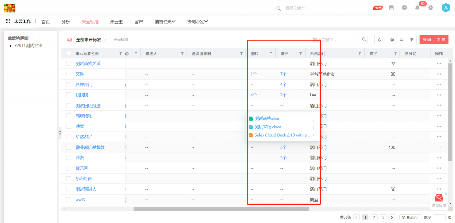Switch to the 客户 tab
The image size is (455, 223).
click(x=138, y=21)
